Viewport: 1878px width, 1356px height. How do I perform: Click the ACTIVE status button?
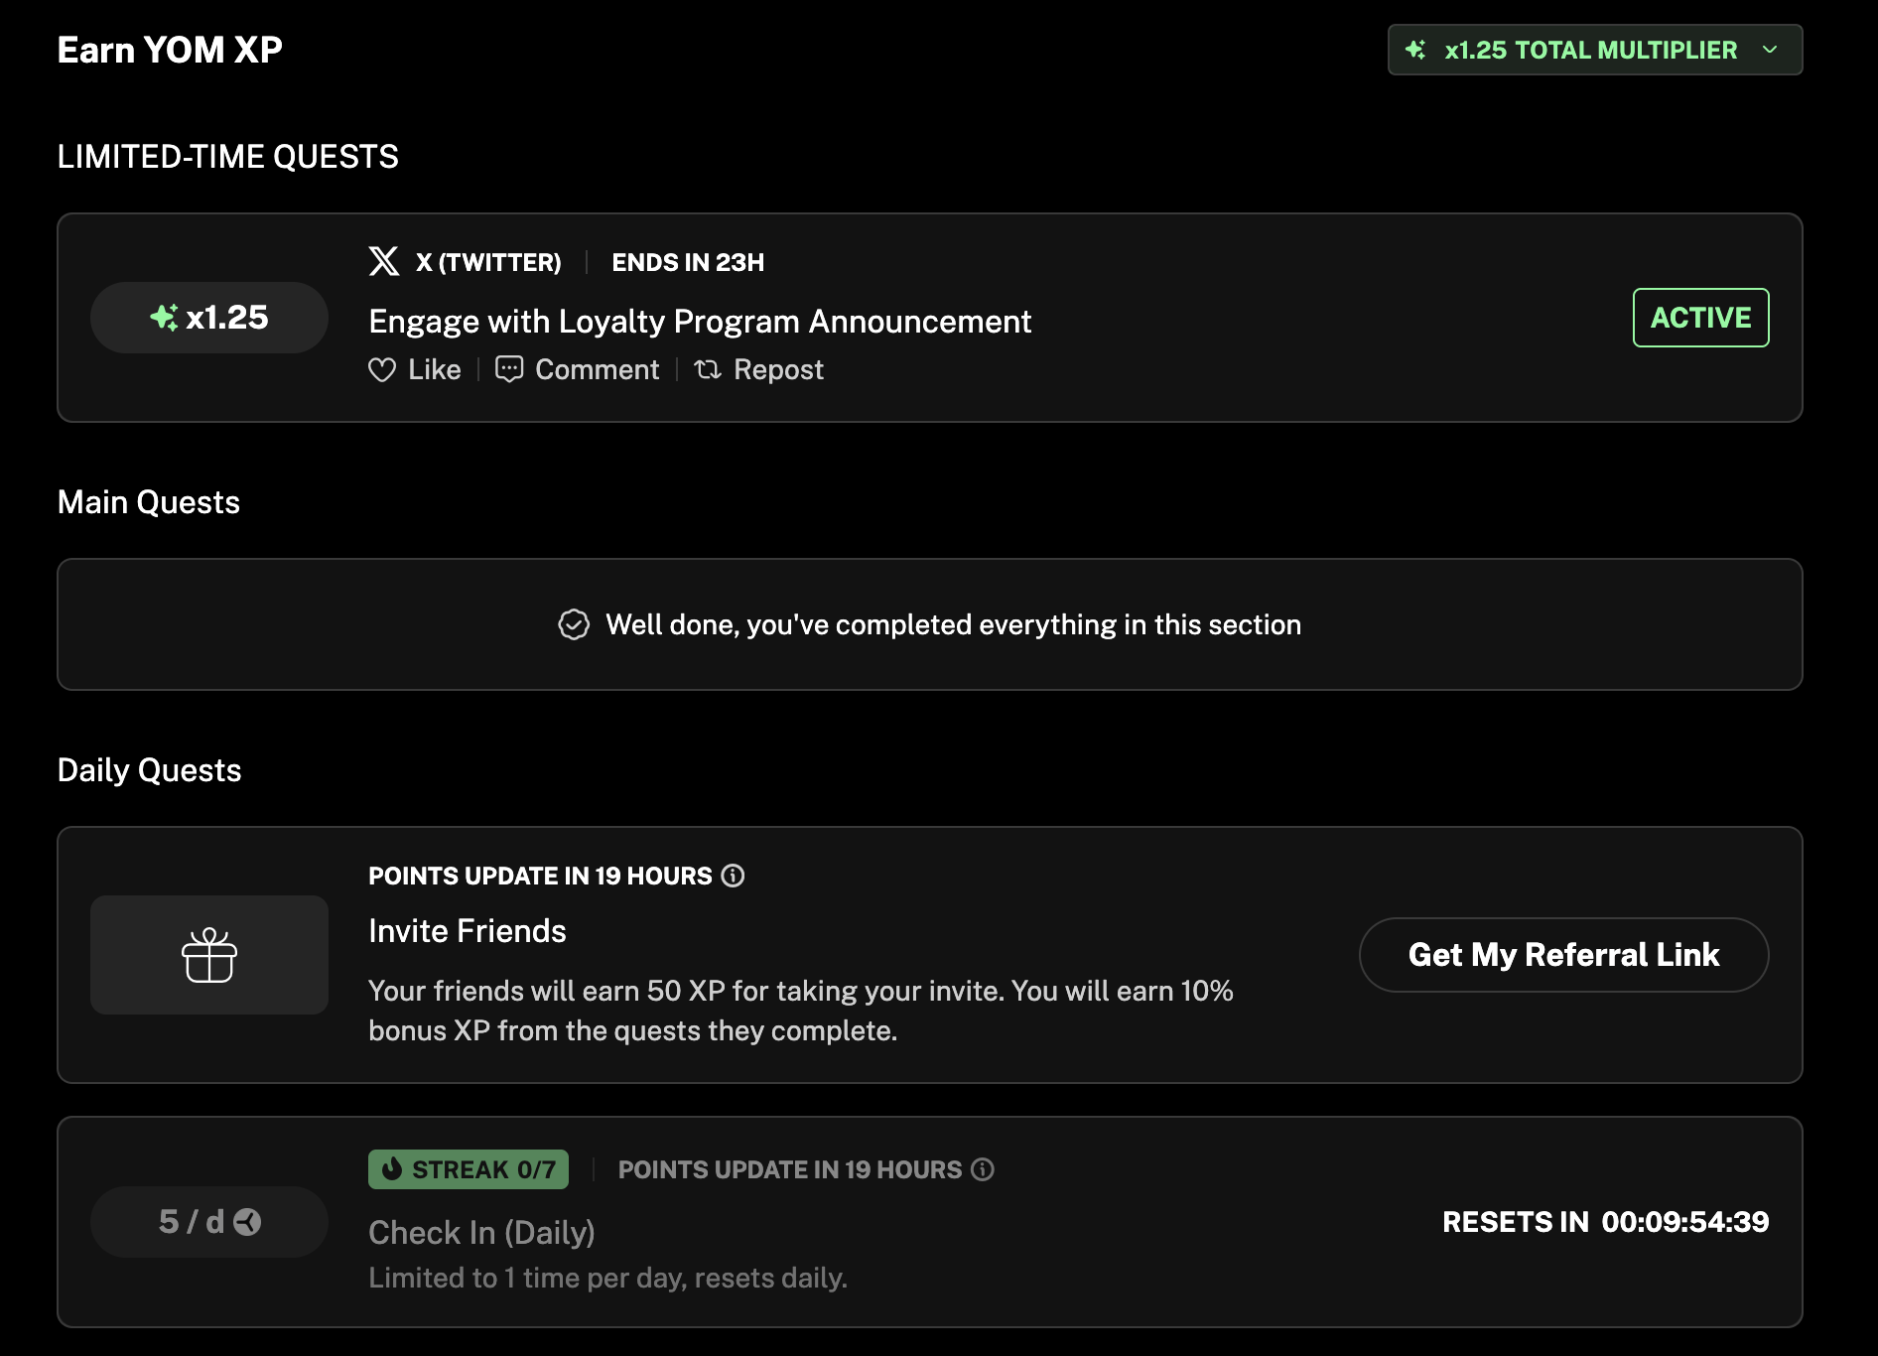(x=1700, y=318)
